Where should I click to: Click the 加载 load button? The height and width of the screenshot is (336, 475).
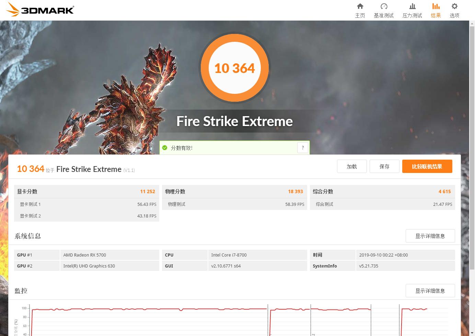[x=352, y=166]
